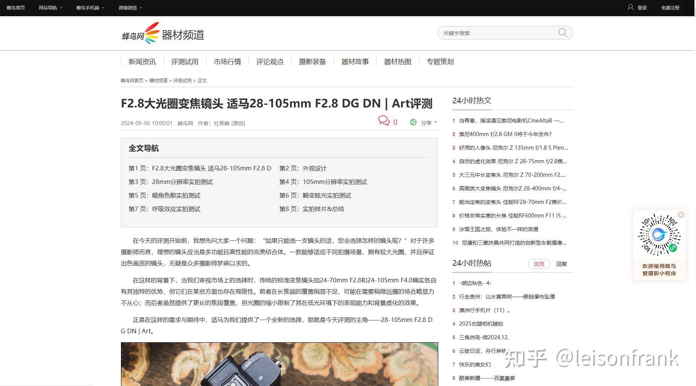Image resolution: width=696 pixels, height=386 pixels.
Task: Open post 澳洲行手机片（11）
Action: tap(485, 310)
